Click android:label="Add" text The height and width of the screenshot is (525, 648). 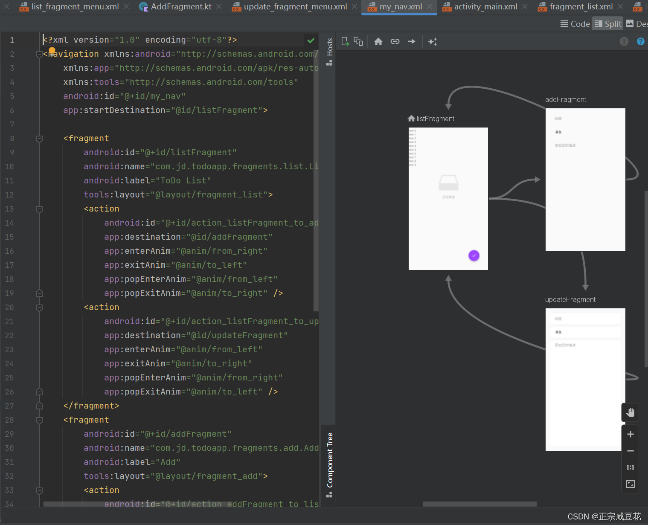coord(132,462)
